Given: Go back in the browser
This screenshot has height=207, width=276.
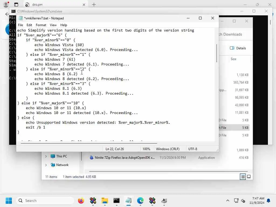Looking at the screenshot, I should pyautogui.click(x=7, y=14).
